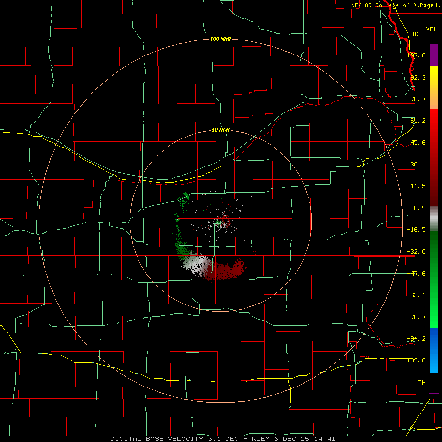Viewport: 442px width, 442px height.
Task: Click the VEL legend title
Action: pos(431,29)
